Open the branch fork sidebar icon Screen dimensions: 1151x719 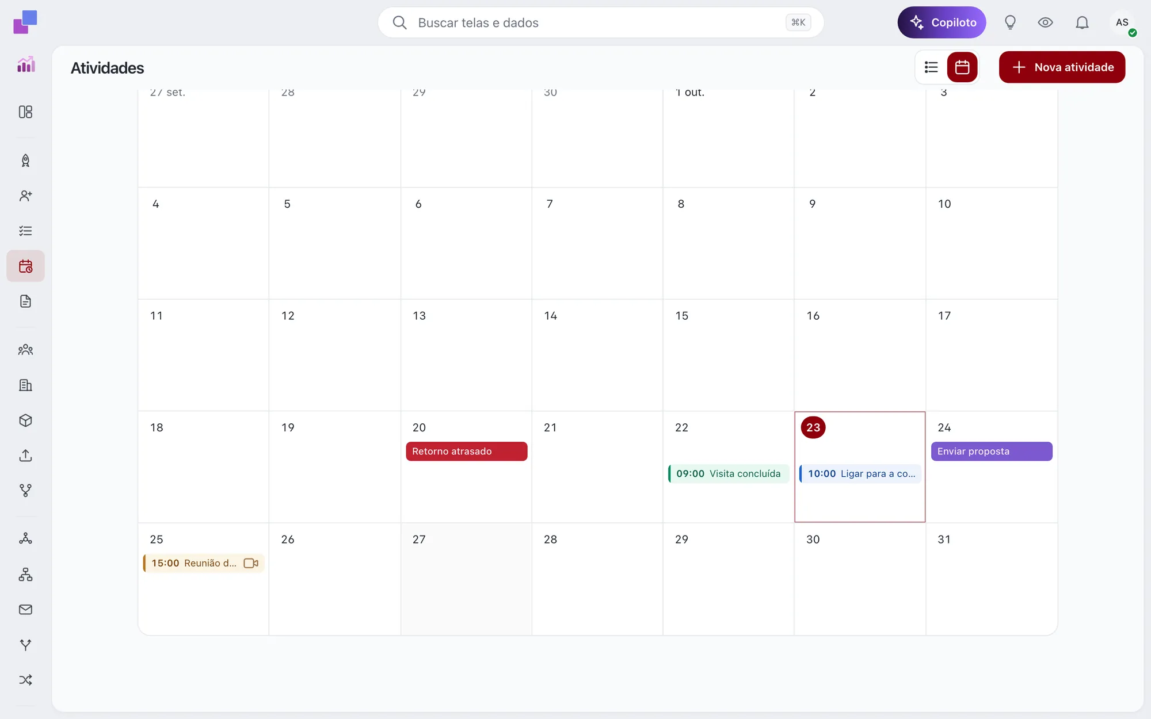pos(25,490)
